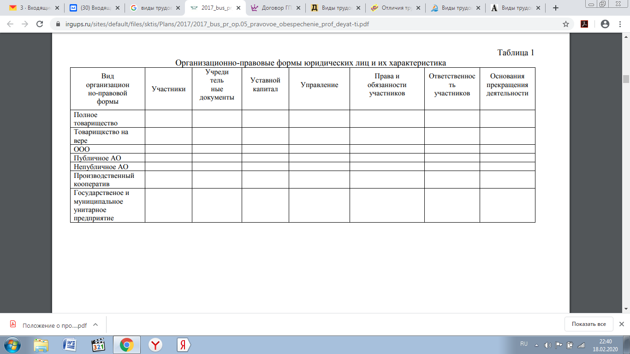Click the 'Товарищкство на вере' row label
This screenshot has width=630, height=354.
click(x=101, y=136)
